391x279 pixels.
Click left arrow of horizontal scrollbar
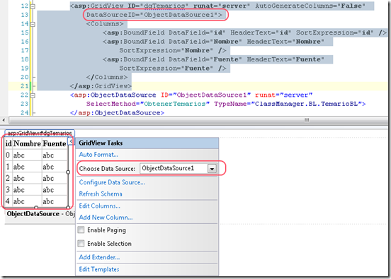point(4,120)
